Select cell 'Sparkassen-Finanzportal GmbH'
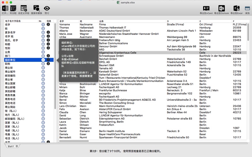 (118, 137)
